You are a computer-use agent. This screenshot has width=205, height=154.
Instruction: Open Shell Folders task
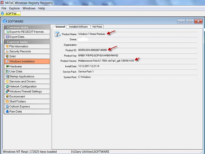coord(27,101)
